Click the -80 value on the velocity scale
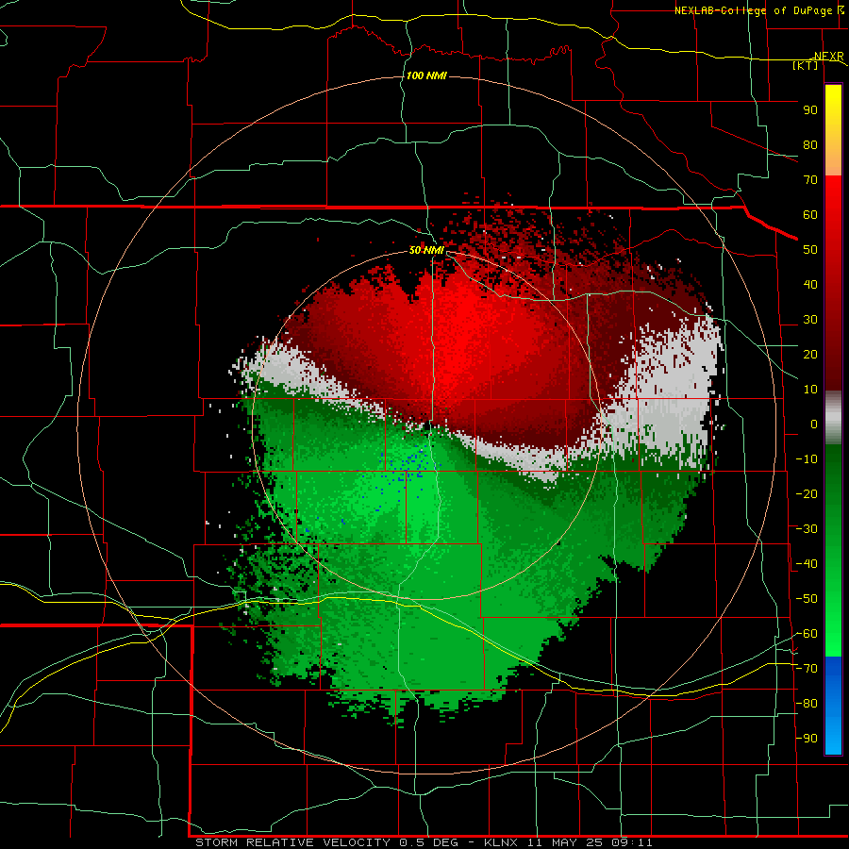 pos(807,704)
